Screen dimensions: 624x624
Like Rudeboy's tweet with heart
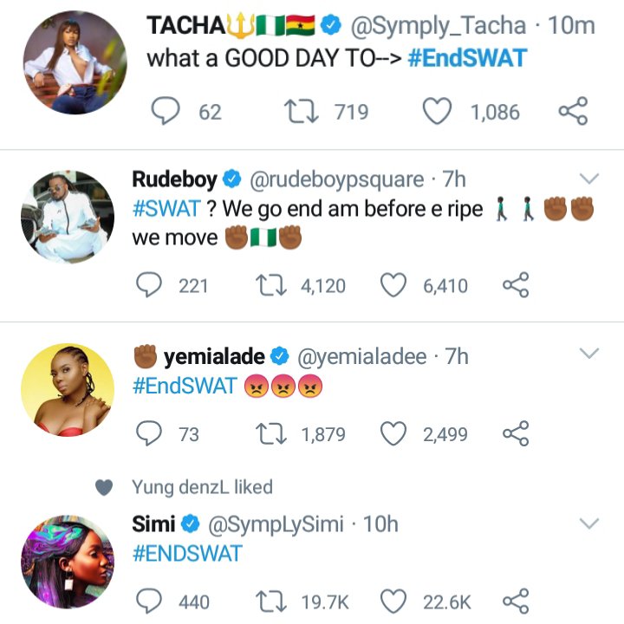(394, 284)
